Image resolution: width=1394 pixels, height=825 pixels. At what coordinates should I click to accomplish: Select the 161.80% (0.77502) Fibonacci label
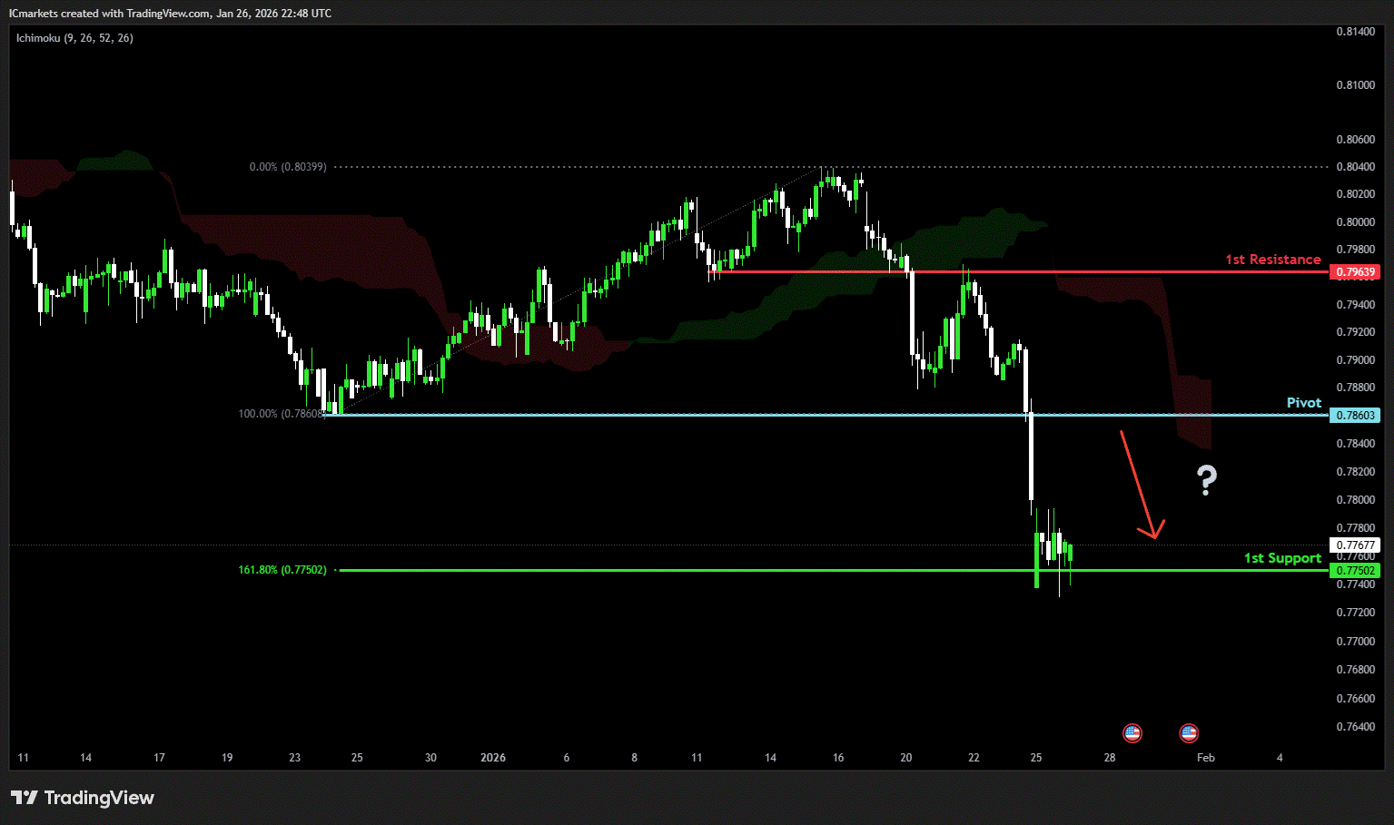(x=282, y=570)
